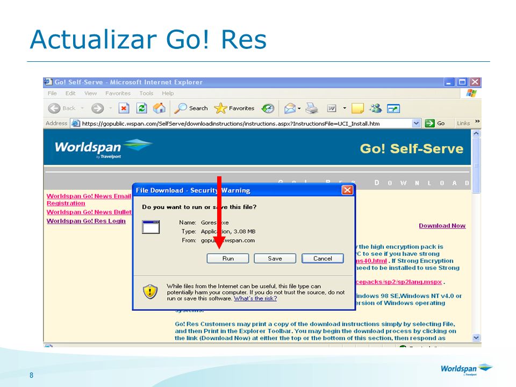Image resolution: width=516 pixels, height=387 pixels.
Task: Click the vertical scrollbar thumb
Action: point(476,166)
